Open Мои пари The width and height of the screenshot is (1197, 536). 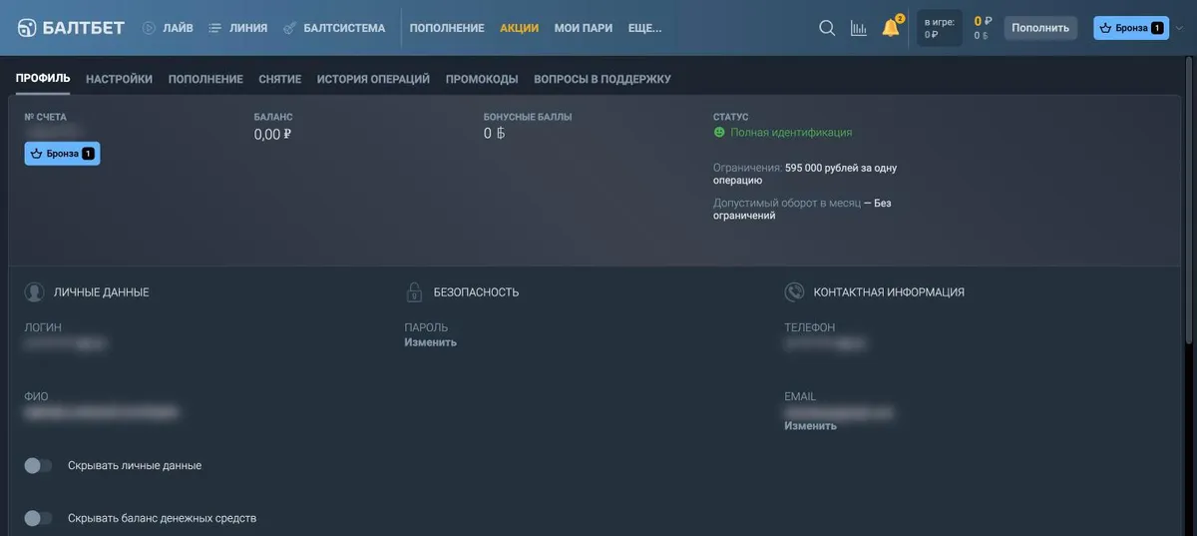pyautogui.click(x=584, y=28)
